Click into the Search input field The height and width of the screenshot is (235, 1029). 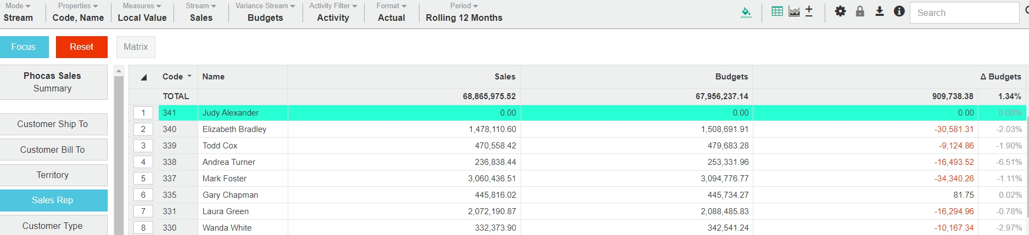coord(964,13)
